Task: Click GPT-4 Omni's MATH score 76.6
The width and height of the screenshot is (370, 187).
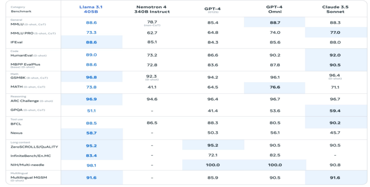Action: 275,87
